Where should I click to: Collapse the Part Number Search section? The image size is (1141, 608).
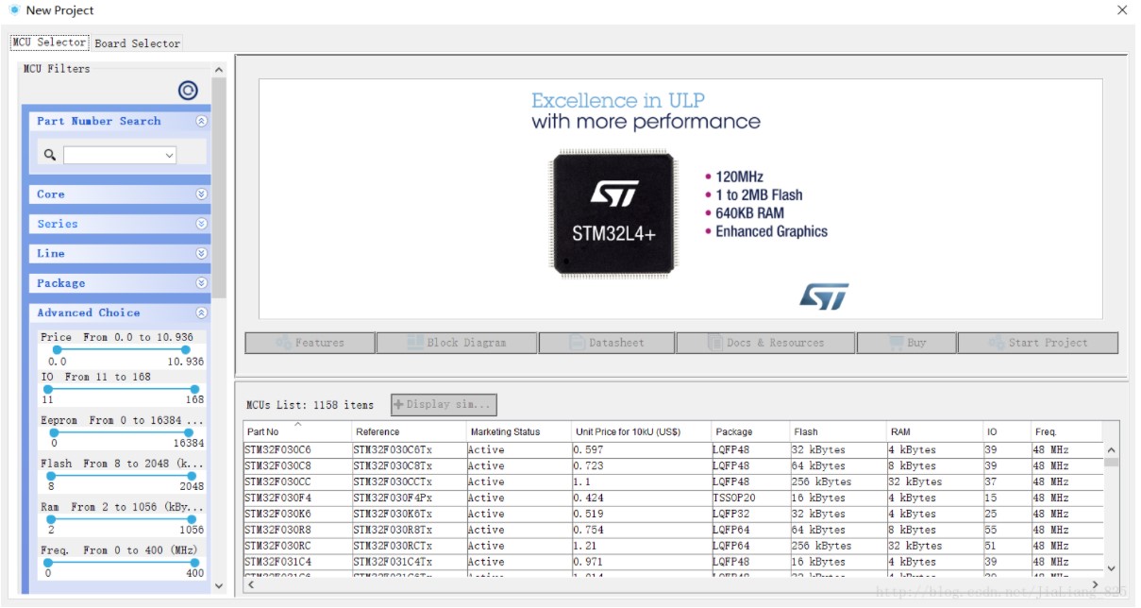(201, 121)
